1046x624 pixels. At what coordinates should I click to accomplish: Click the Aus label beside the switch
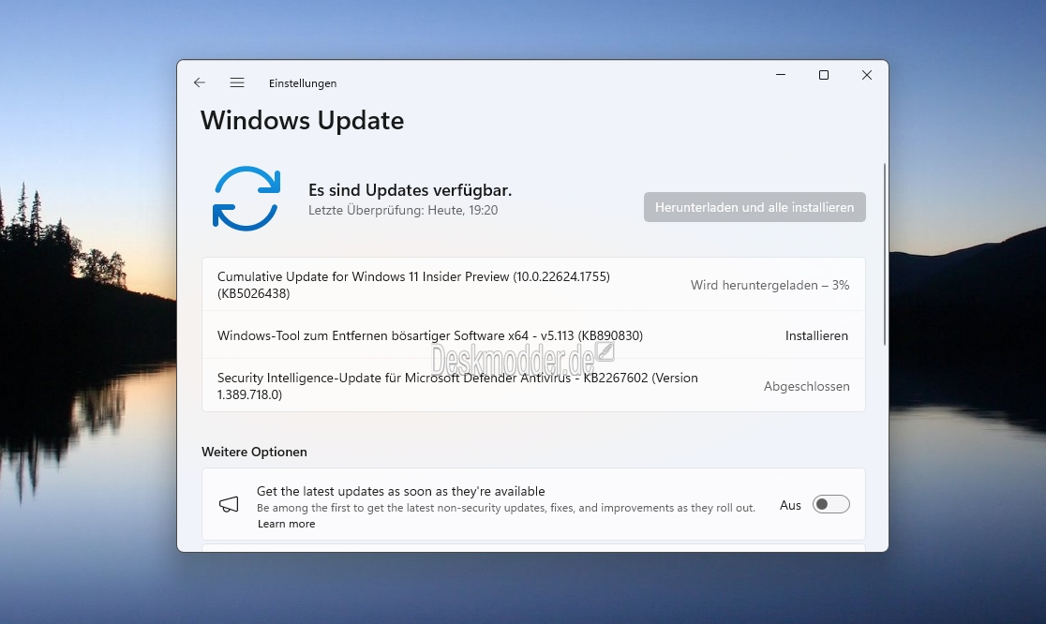click(x=790, y=505)
